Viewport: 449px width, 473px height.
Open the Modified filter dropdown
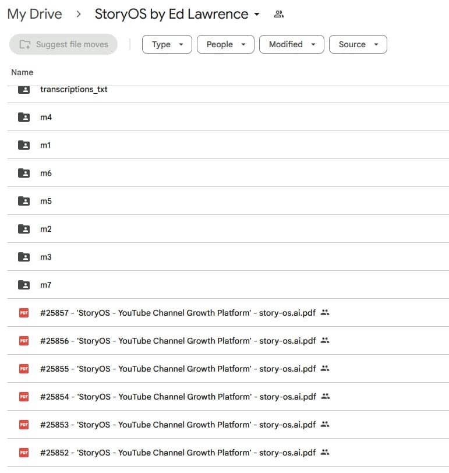[x=292, y=44]
